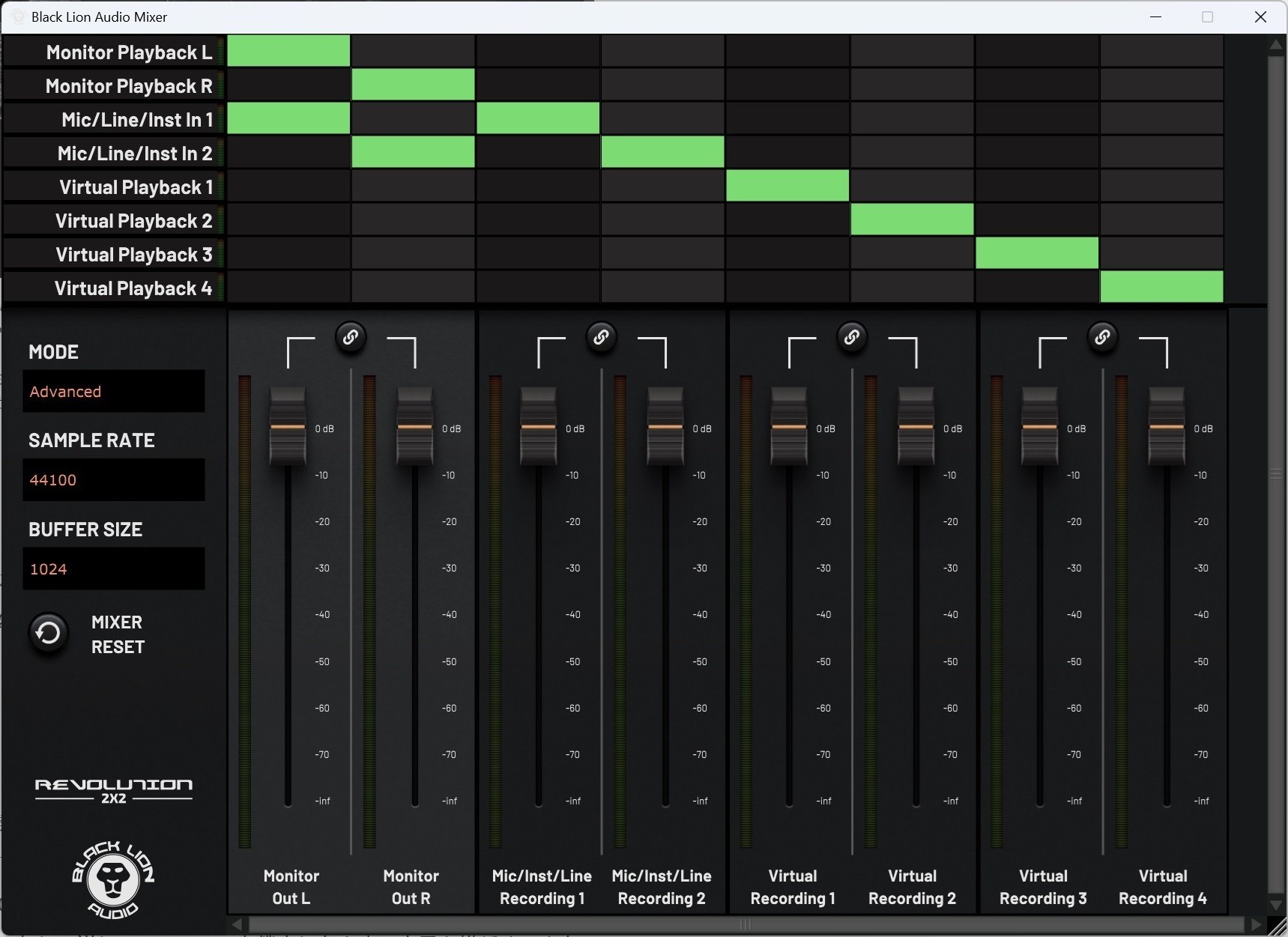Image resolution: width=1288 pixels, height=937 pixels.
Task: Disable the Virtual Playback 2 routing cell
Action: pos(913,219)
